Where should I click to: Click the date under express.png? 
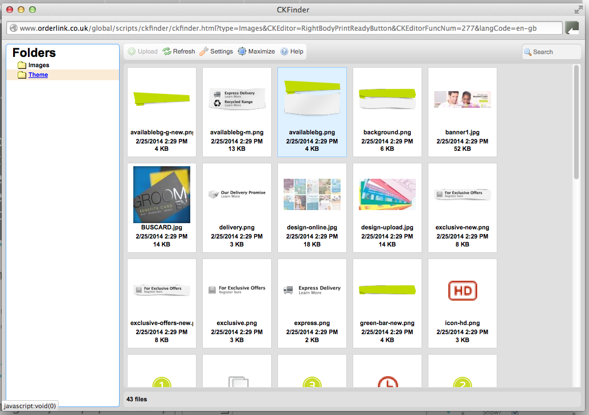312,332
